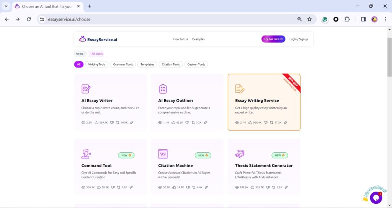Click the page vertical scrollbar thumb
Image resolution: width=392 pixels, height=208 pixels.
pyautogui.click(x=389, y=57)
